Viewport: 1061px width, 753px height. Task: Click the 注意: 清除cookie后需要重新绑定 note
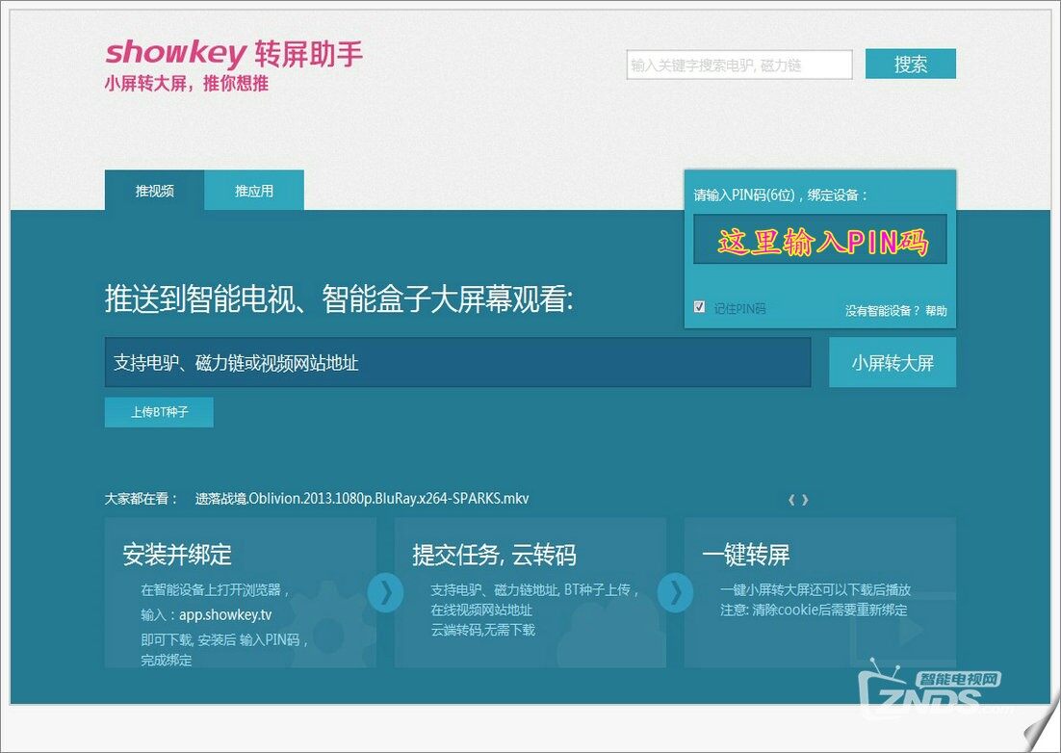coord(814,610)
